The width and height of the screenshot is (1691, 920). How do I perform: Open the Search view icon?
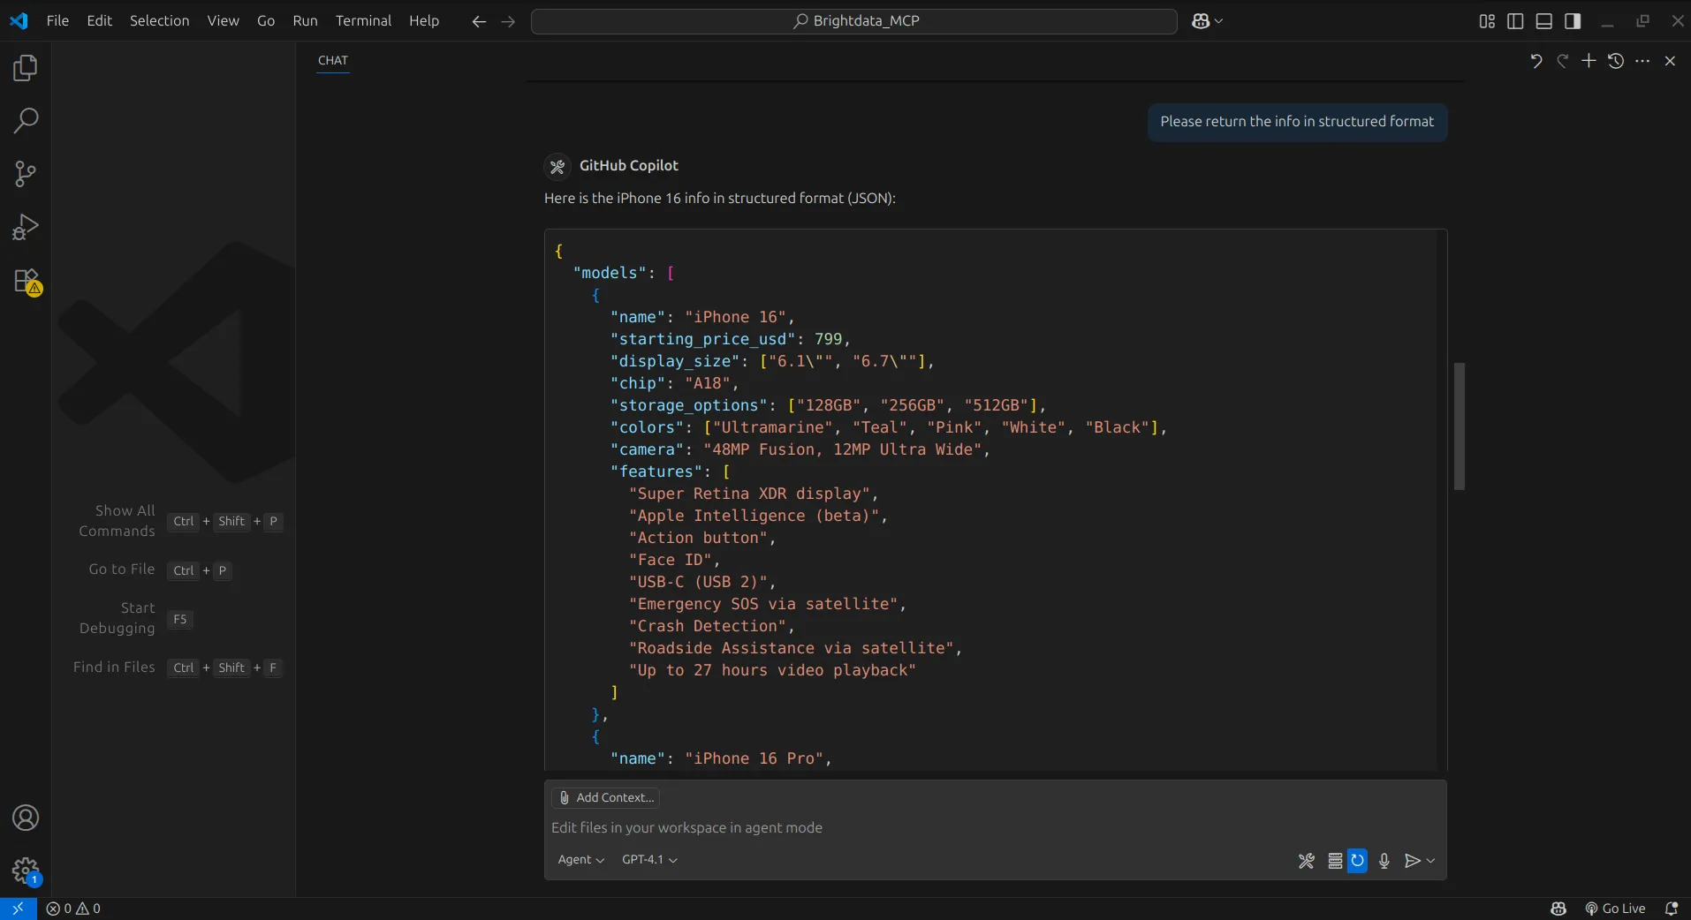coord(25,119)
